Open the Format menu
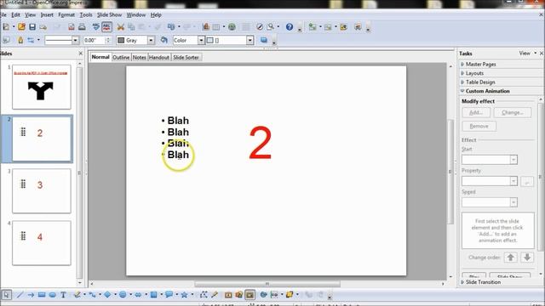This screenshot has width=545, height=306. tap(66, 15)
